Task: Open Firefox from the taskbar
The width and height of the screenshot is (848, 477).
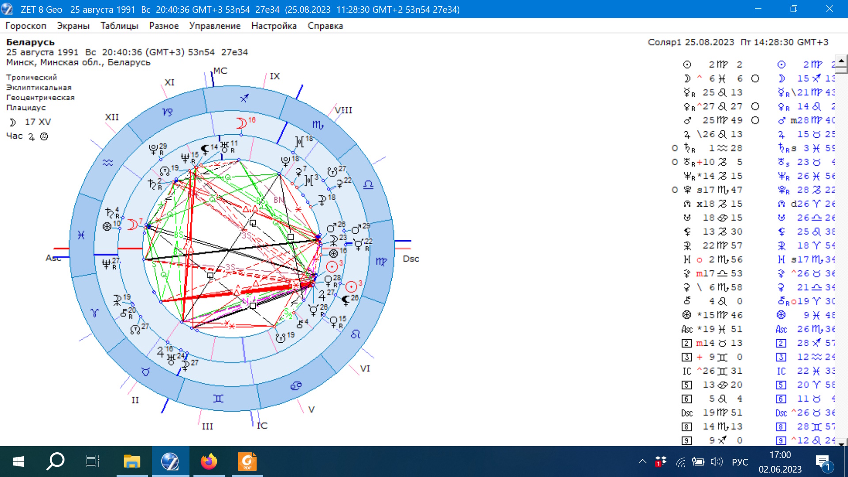Action: [x=209, y=462]
